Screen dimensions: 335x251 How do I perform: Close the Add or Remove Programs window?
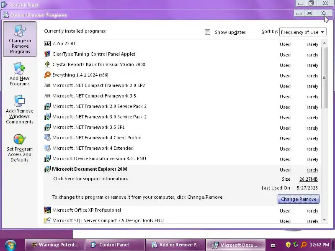click(x=324, y=13)
